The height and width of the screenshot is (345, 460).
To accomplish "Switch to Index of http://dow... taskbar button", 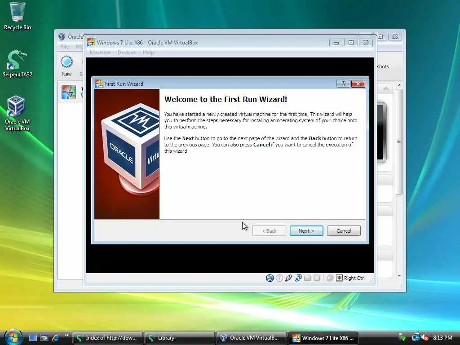I will tap(108, 338).
